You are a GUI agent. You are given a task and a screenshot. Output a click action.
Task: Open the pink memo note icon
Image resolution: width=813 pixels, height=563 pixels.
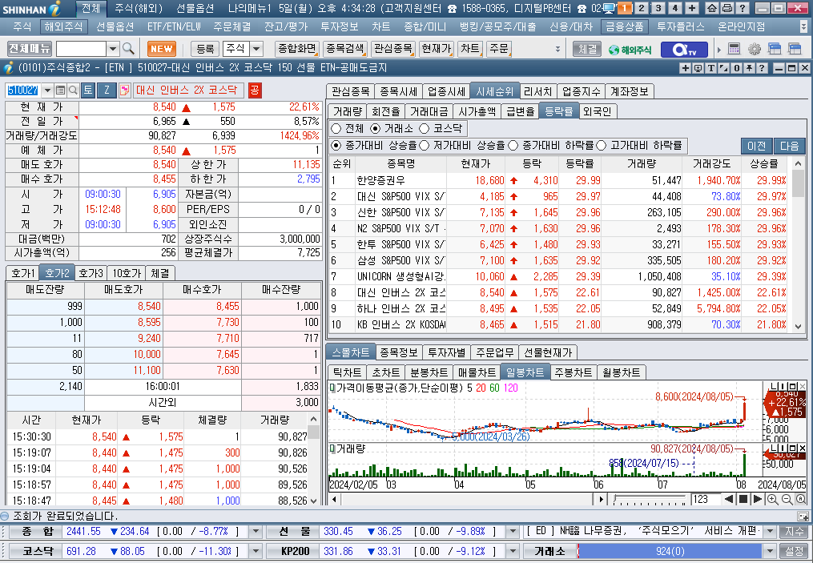(124, 90)
